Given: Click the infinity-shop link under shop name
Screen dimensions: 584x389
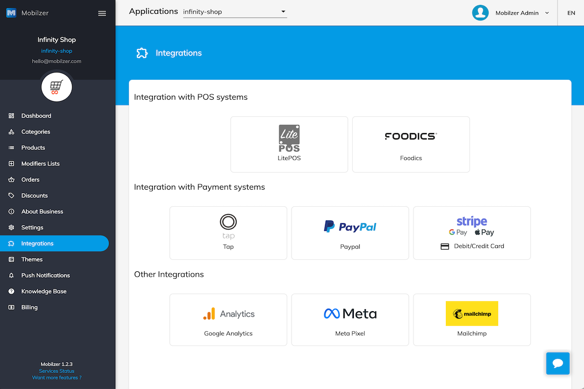Looking at the screenshot, I should pos(56,51).
